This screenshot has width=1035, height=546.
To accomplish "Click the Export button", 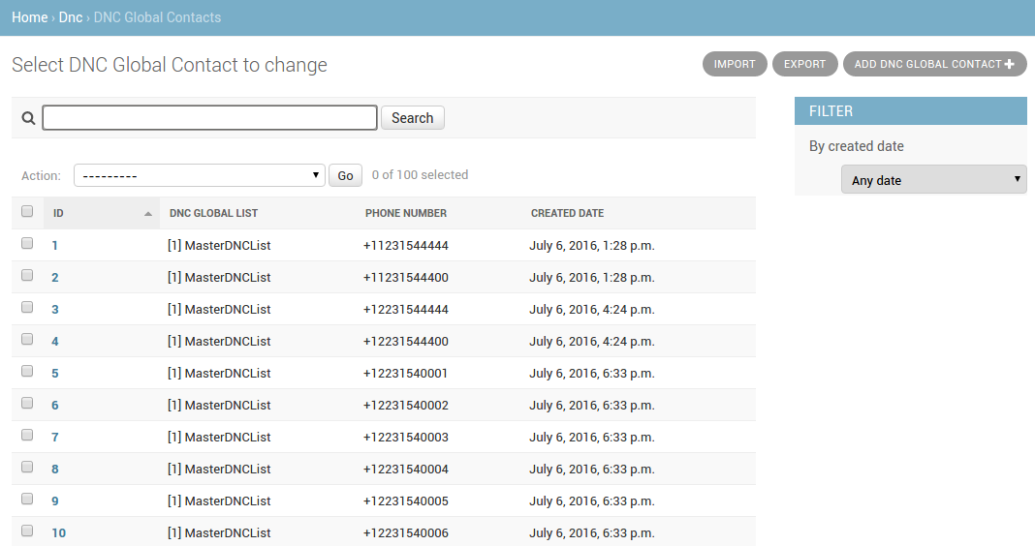I will pos(804,64).
